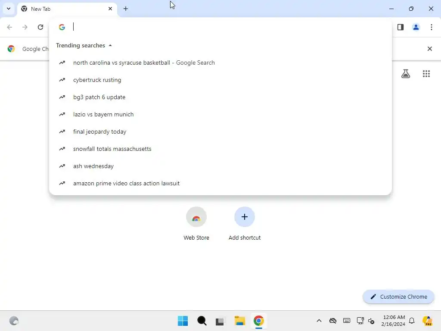The image size is (441, 331).
Task: Open File Explorer from taskbar
Action: point(239,321)
